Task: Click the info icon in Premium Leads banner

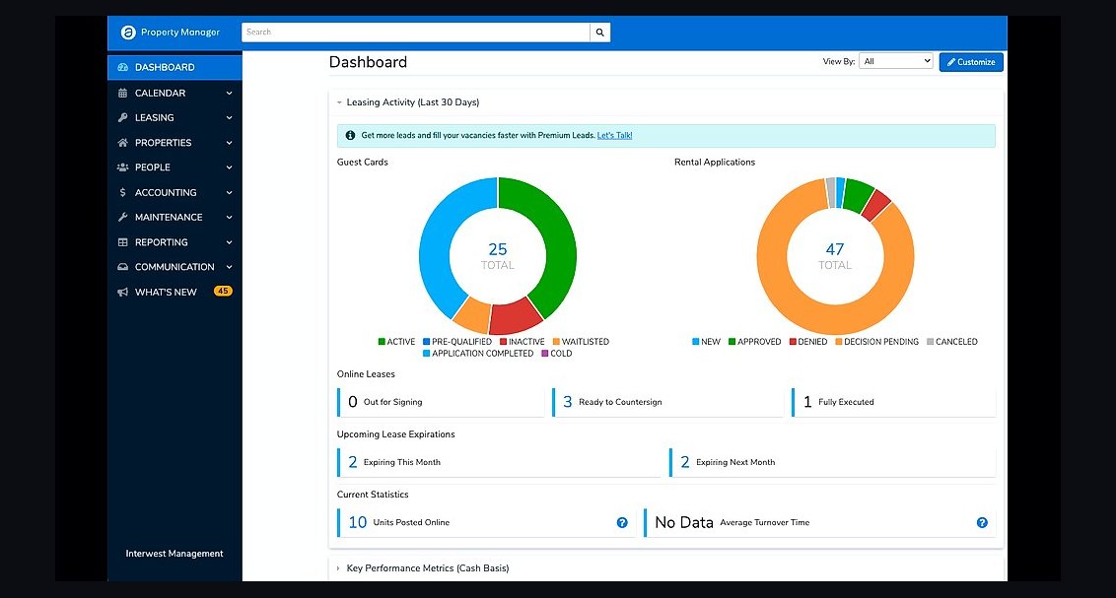Action: (350, 135)
